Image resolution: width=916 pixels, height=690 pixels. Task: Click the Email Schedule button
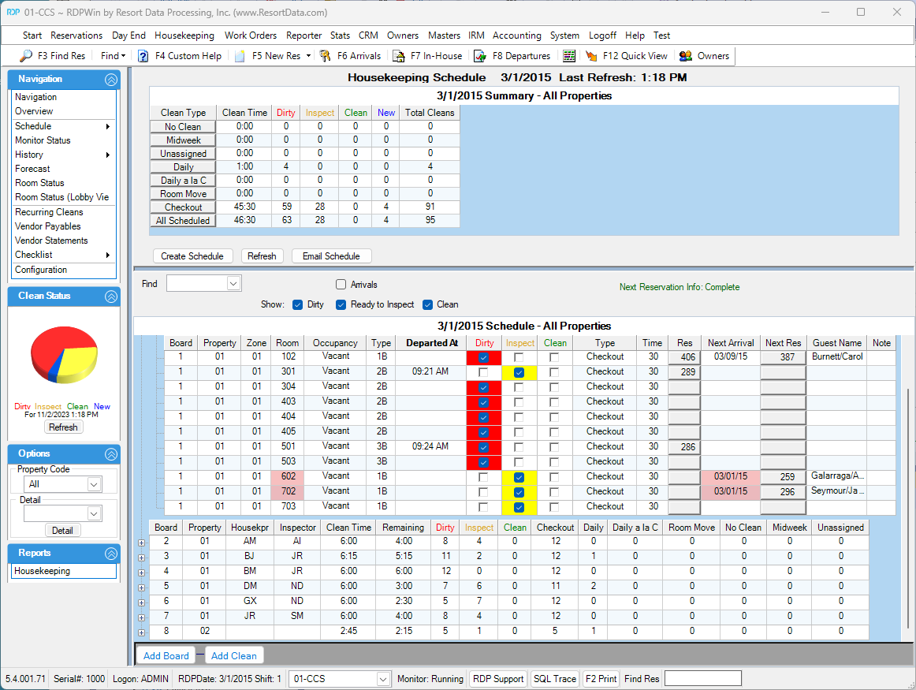pyautogui.click(x=331, y=256)
